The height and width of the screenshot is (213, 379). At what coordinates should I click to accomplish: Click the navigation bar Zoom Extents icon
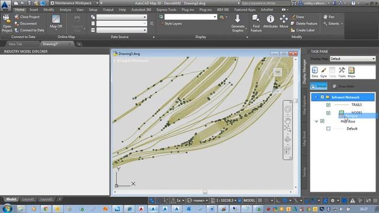click(287, 129)
